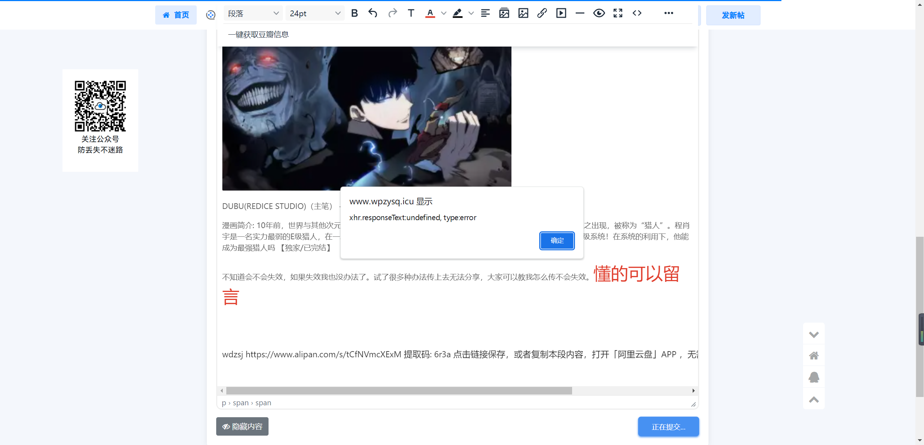The image size is (924, 445).
Task: Click the manga cover image in editor
Action: click(367, 118)
